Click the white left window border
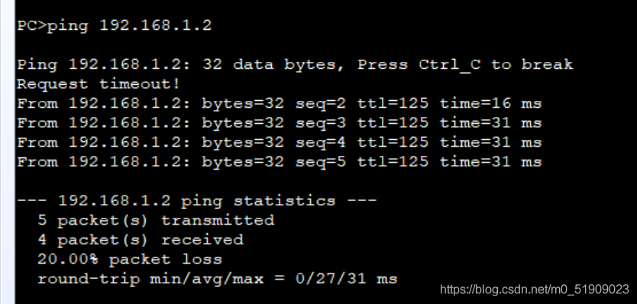This screenshot has width=637, height=304. click(8, 152)
